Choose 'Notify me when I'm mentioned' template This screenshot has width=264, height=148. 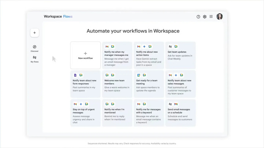pos(117,113)
